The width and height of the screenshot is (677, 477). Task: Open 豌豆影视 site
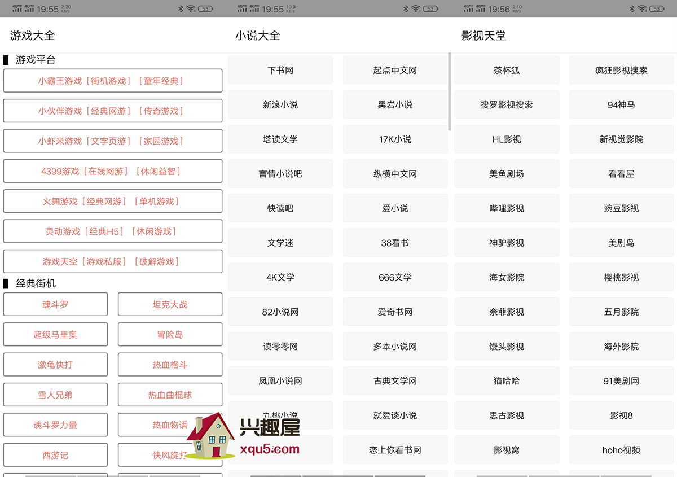621,208
